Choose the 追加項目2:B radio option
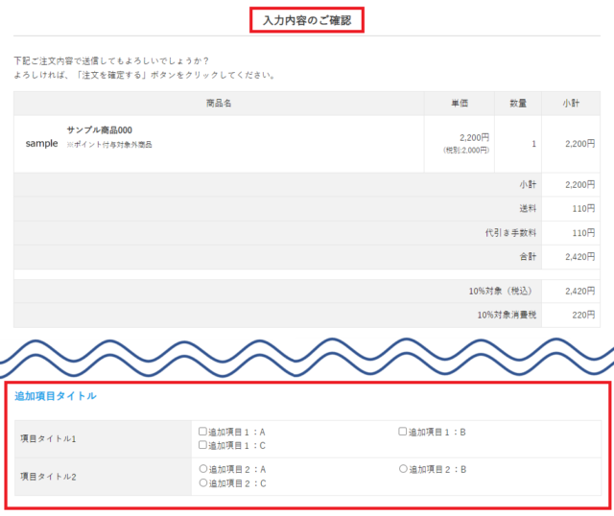This screenshot has width=614, height=516. 404,469
